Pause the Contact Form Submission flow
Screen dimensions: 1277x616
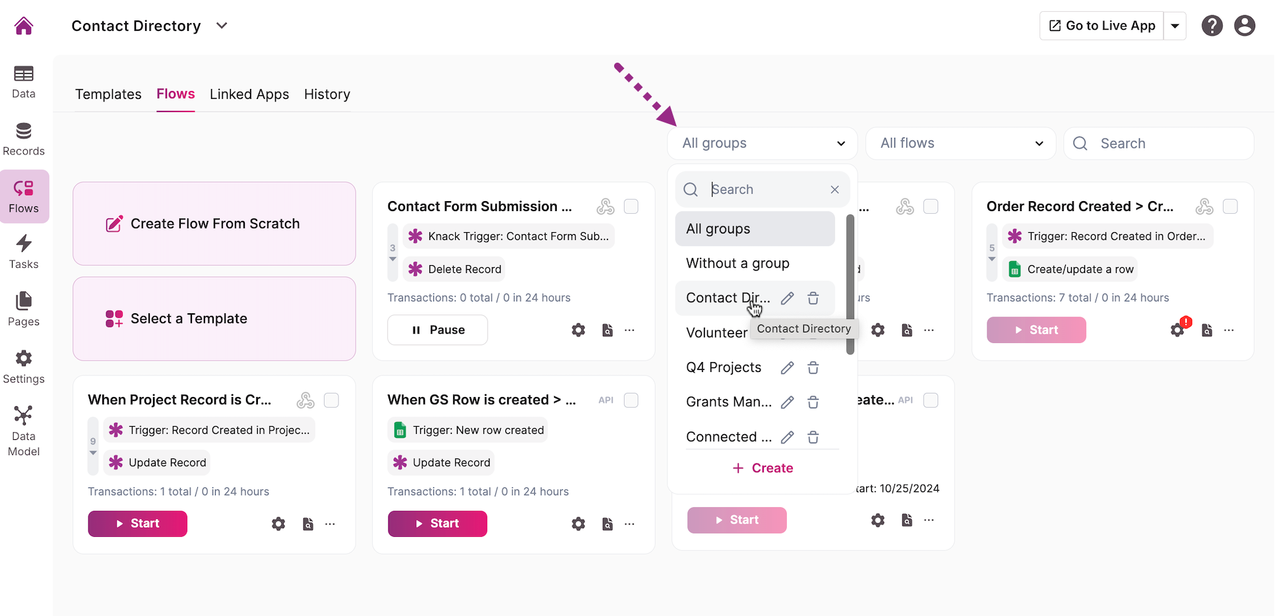click(437, 330)
